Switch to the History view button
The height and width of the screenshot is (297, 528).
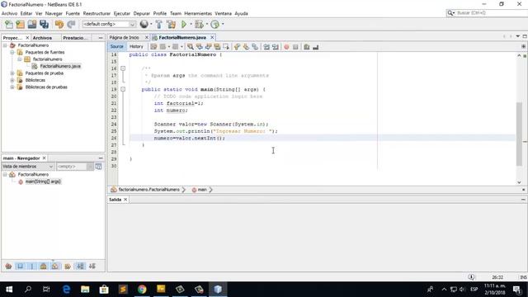coord(136,46)
